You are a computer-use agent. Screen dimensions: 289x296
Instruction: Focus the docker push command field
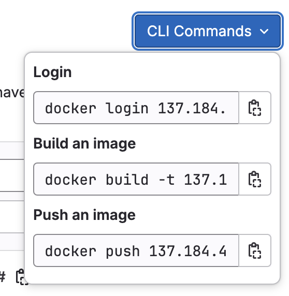click(x=136, y=250)
